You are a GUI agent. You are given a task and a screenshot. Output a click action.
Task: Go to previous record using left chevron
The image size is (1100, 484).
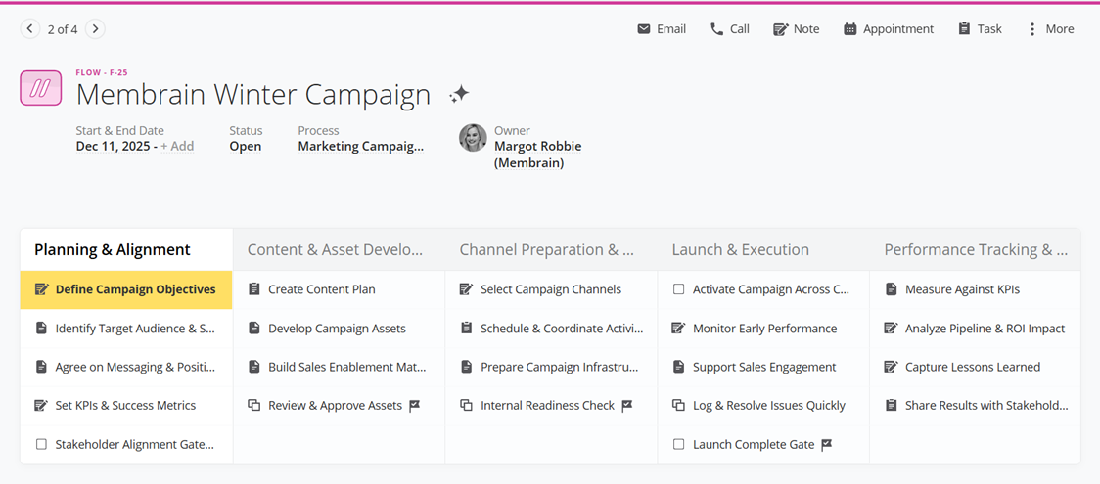[30, 29]
